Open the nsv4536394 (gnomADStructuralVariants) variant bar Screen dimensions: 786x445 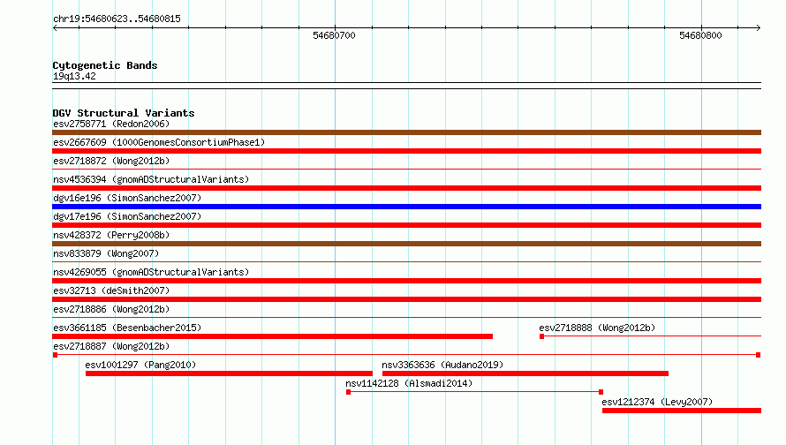(x=406, y=188)
